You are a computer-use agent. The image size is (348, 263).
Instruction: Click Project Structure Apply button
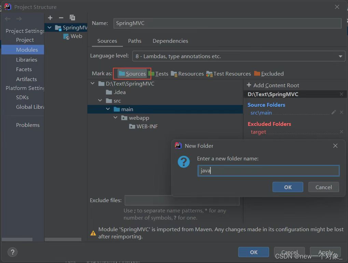(325, 252)
